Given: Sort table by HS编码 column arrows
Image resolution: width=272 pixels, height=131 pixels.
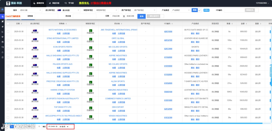Looking at the screenshot, I should click(172, 24).
